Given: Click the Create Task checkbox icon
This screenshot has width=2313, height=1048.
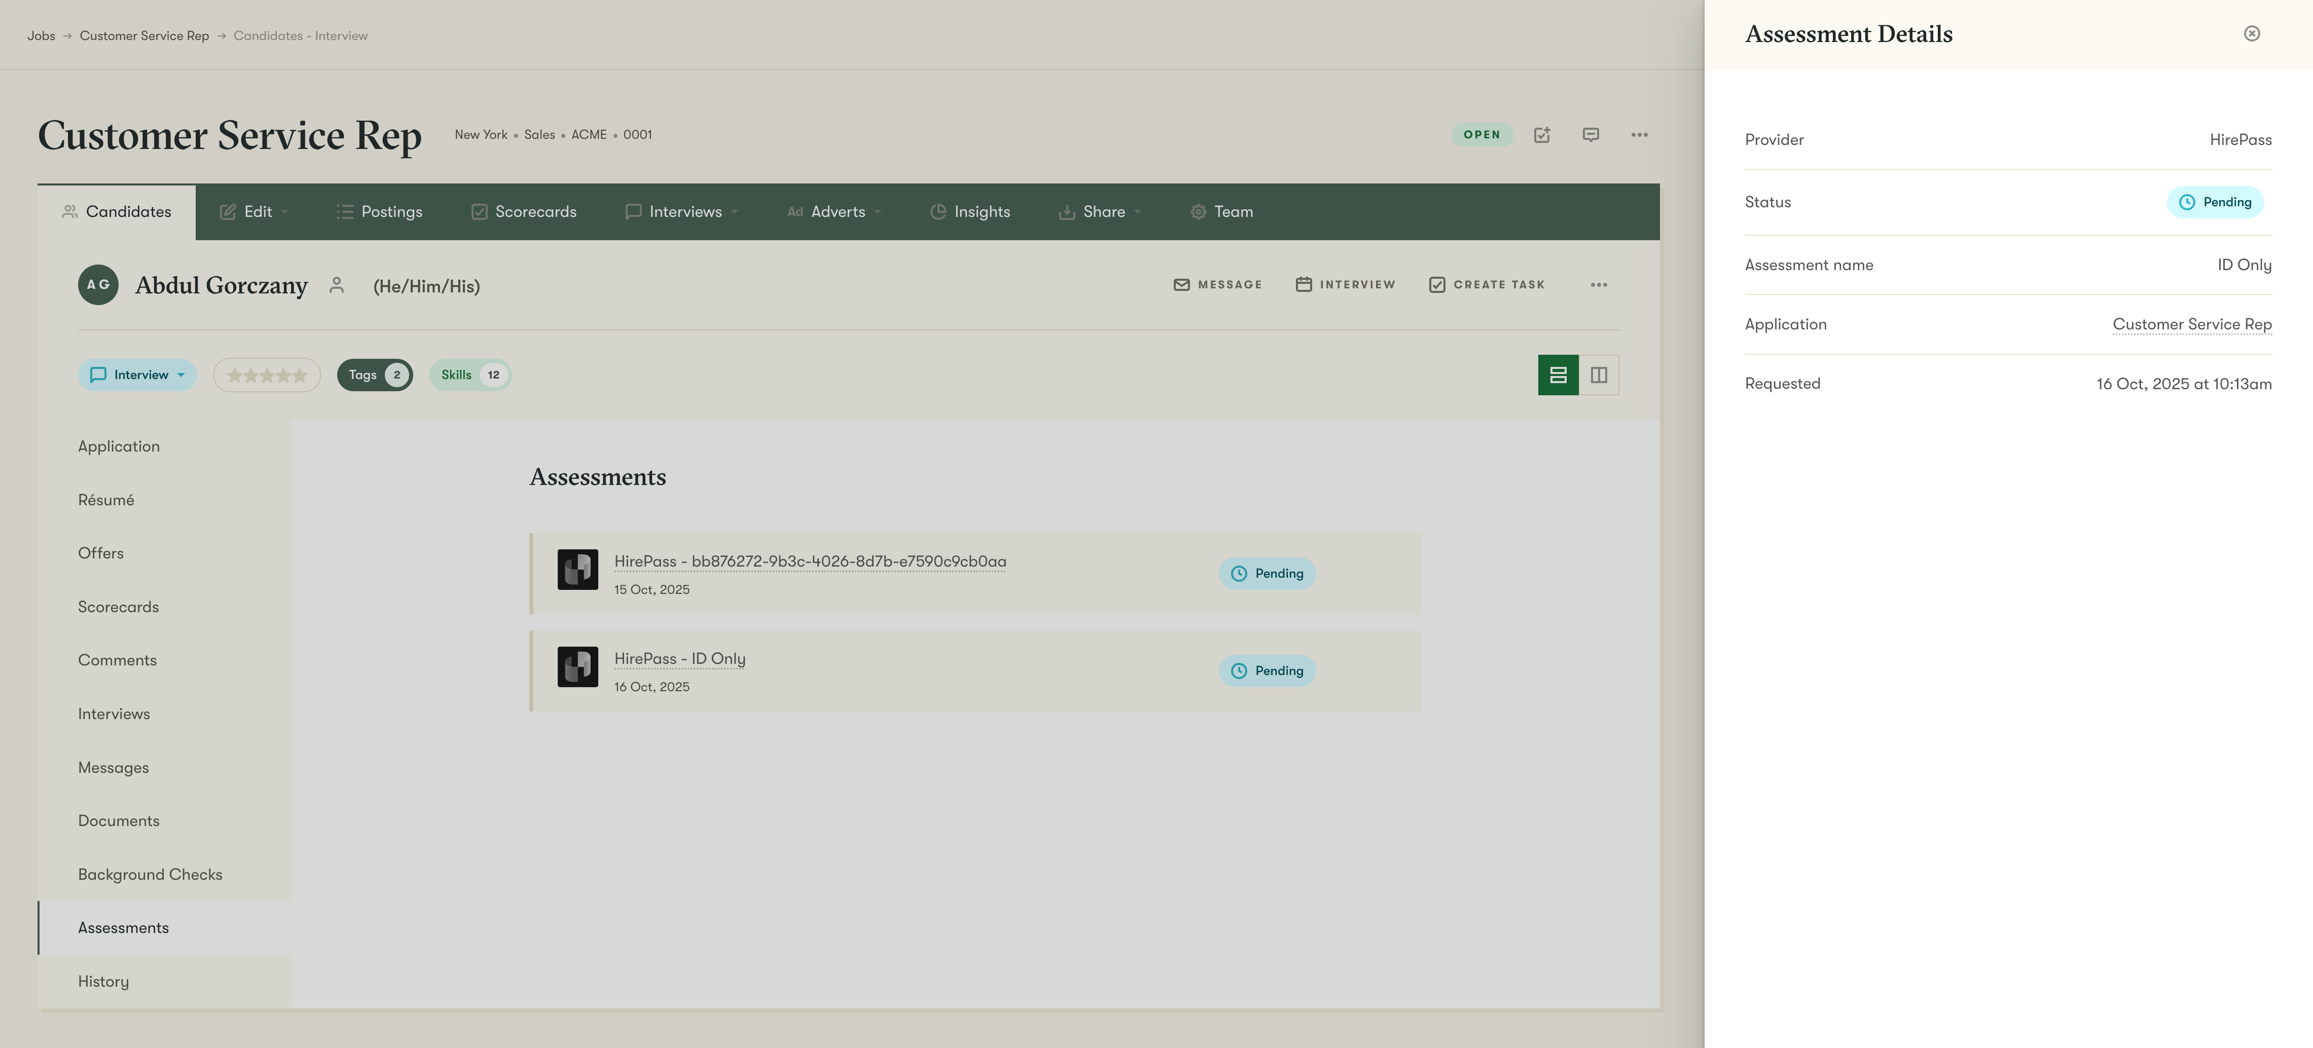Looking at the screenshot, I should click(1437, 284).
